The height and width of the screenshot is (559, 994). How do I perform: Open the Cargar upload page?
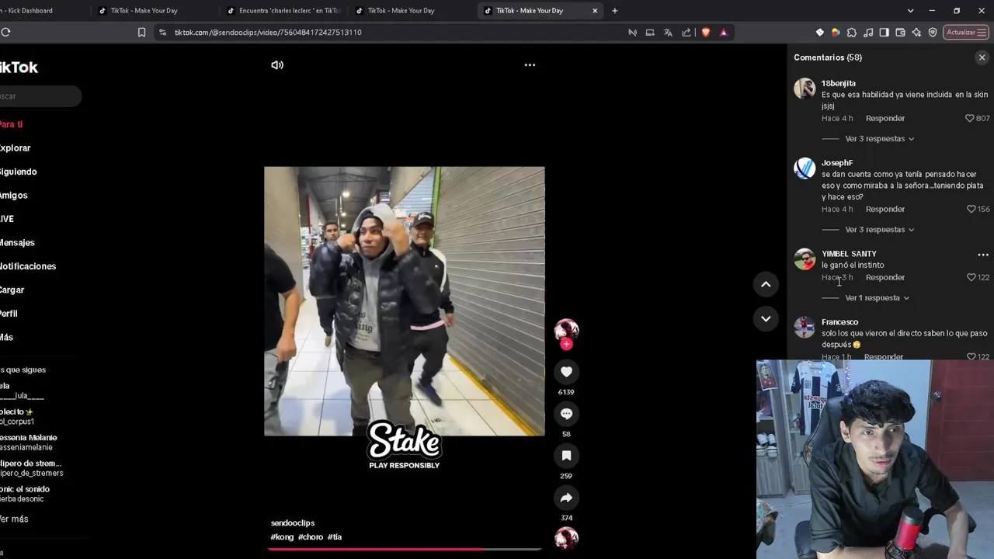pyautogui.click(x=12, y=290)
